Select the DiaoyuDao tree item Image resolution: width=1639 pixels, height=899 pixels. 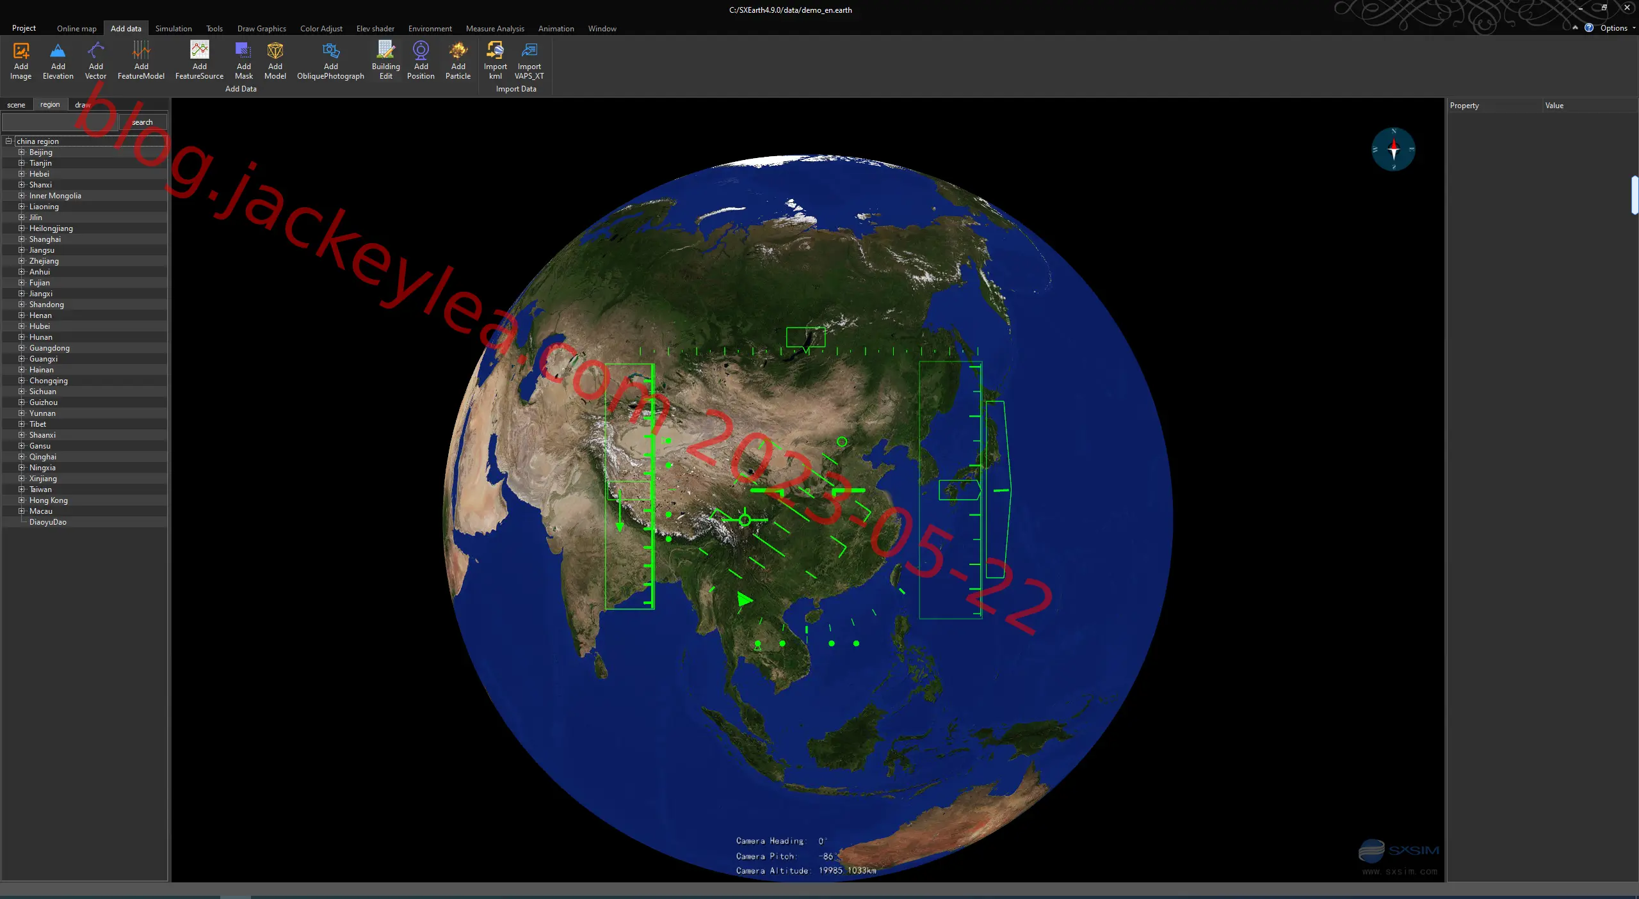tap(48, 521)
